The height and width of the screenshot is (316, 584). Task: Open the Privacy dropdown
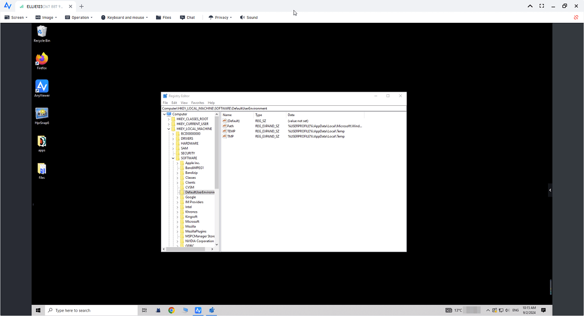point(220,17)
